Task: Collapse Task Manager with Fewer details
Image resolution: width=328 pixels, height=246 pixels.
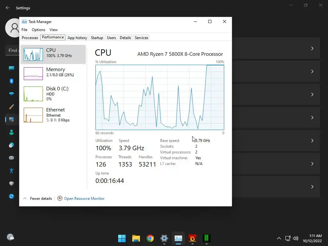Action: point(37,199)
